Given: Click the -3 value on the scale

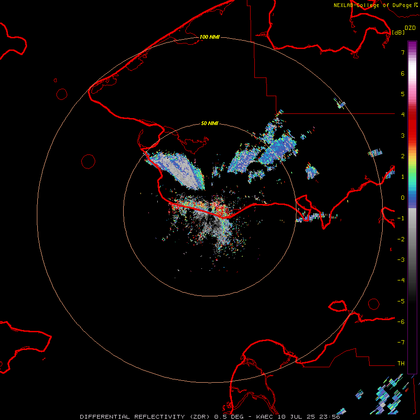Looking at the screenshot, I should pos(401,260).
